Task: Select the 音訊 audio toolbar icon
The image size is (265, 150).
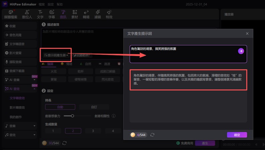Action: tap(63, 14)
